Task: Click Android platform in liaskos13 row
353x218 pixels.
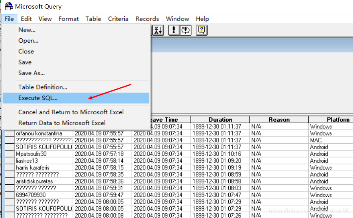Action: coord(331,161)
